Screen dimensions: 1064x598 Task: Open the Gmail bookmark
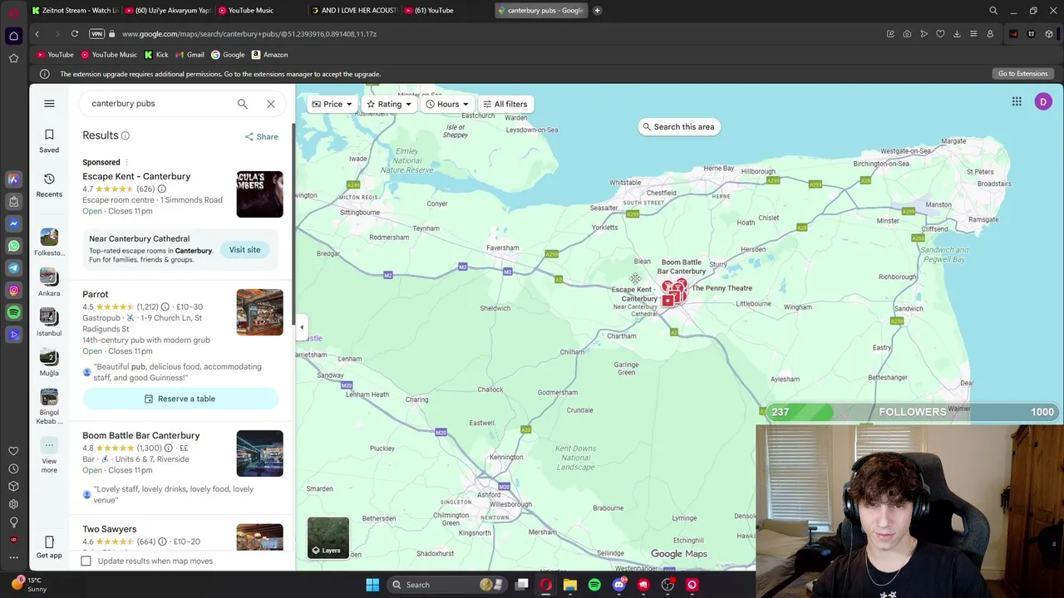point(190,55)
